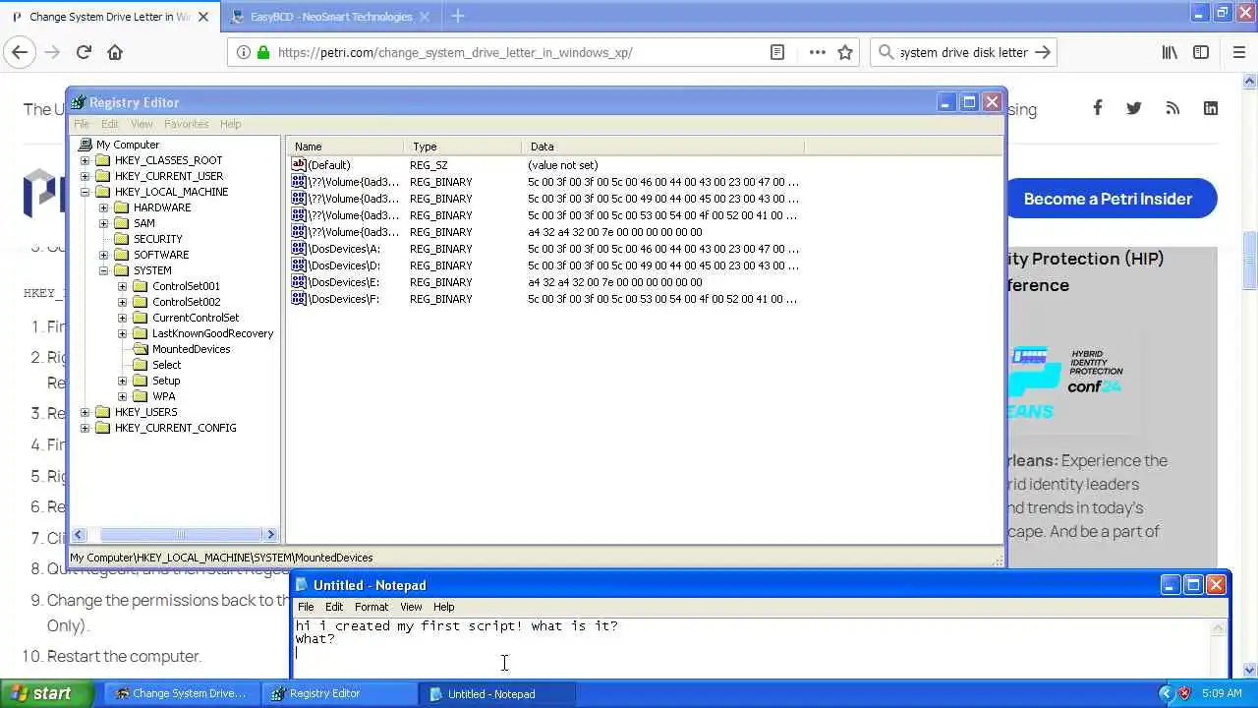Image resolution: width=1258 pixels, height=708 pixels.
Task: Switch to Registry Editor taskbar button
Action: 339,693
